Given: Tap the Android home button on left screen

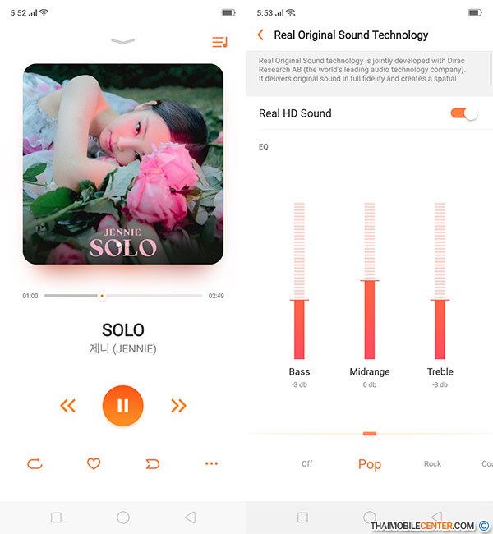Looking at the screenshot, I should point(123,518).
